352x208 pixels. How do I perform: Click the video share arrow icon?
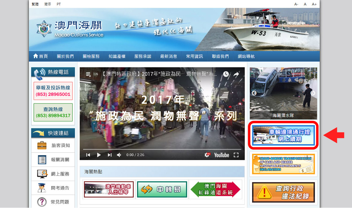[236, 74]
